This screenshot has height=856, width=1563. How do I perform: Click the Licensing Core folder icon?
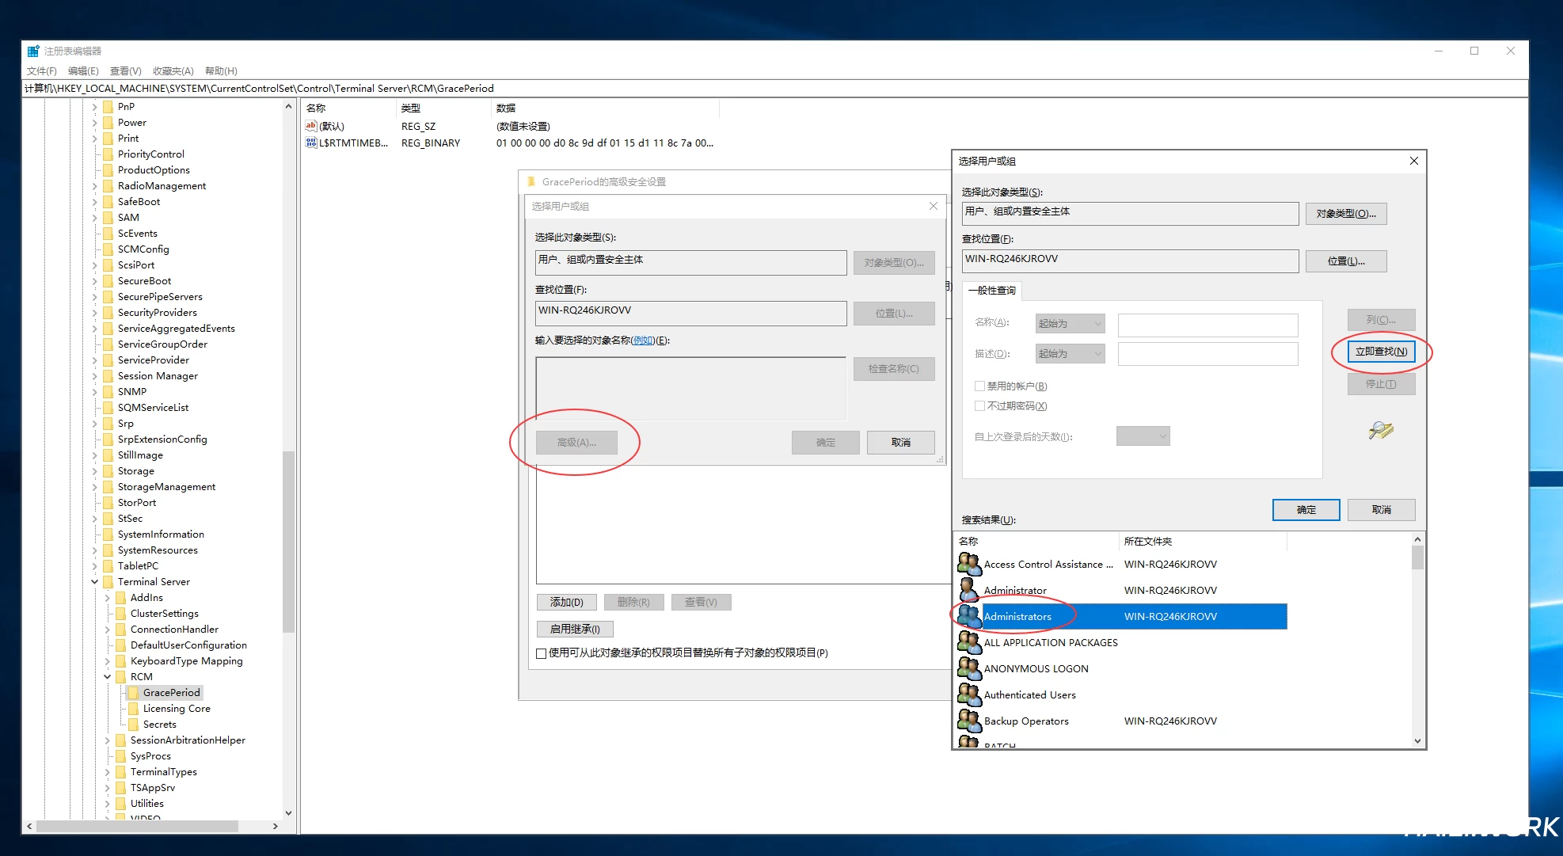pos(133,709)
